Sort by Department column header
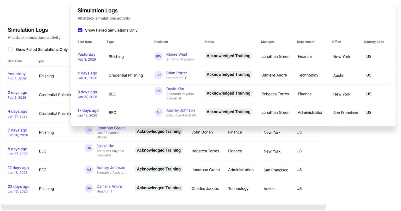The image size is (401, 211). click(306, 42)
